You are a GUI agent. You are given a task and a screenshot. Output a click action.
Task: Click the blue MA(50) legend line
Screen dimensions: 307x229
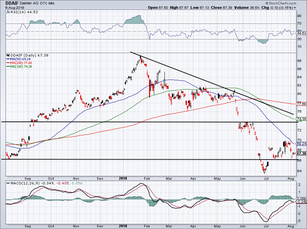pyautogui.click(x=8, y=59)
